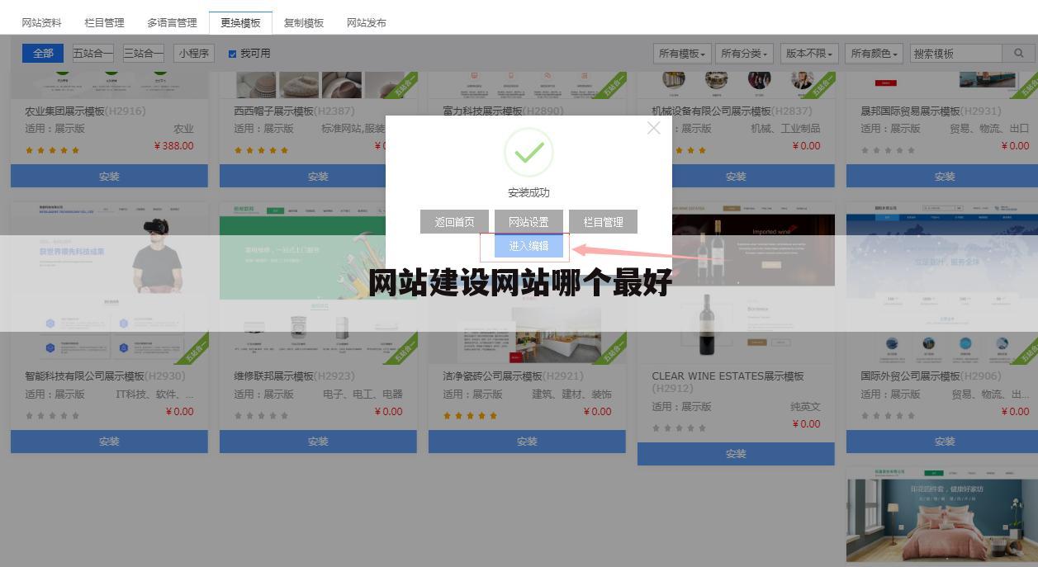Click the 国际外贸公司展示模板(H2906) title
1038x567 pixels.
coord(931,376)
